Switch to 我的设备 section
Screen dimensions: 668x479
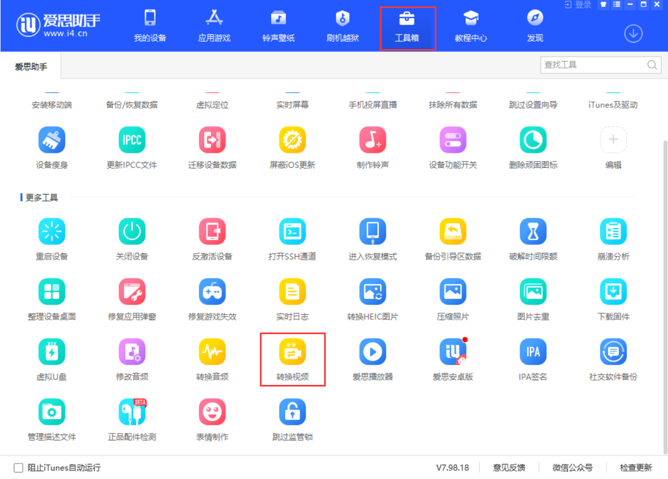[x=150, y=26]
